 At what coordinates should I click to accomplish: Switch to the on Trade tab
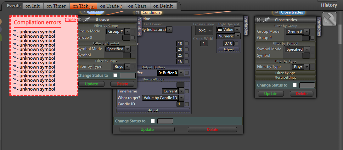pos(111,6)
